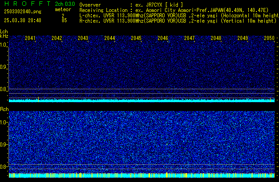Viewport: 279px width, 182px height.
Task: Click the yellow spike in Lch level bar near 2050
Action: coord(270,100)
